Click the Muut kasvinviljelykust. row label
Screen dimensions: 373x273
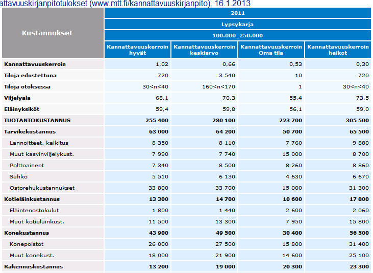pyautogui.click(x=42, y=154)
